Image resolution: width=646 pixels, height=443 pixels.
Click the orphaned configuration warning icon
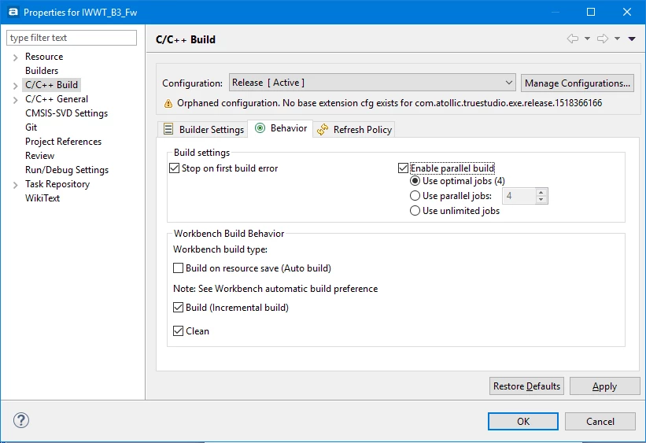pos(168,103)
